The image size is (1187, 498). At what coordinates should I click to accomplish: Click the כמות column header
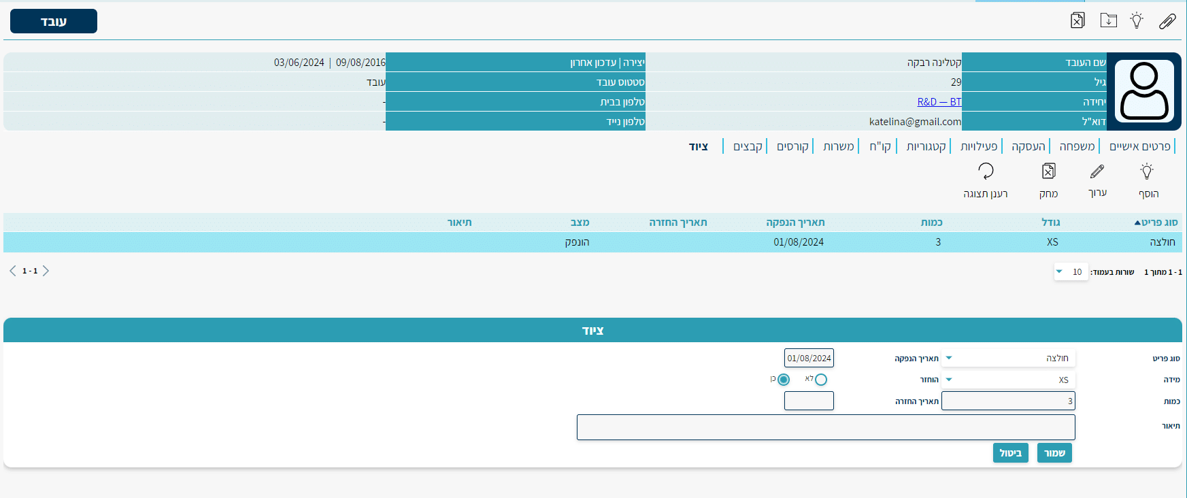tap(931, 222)
